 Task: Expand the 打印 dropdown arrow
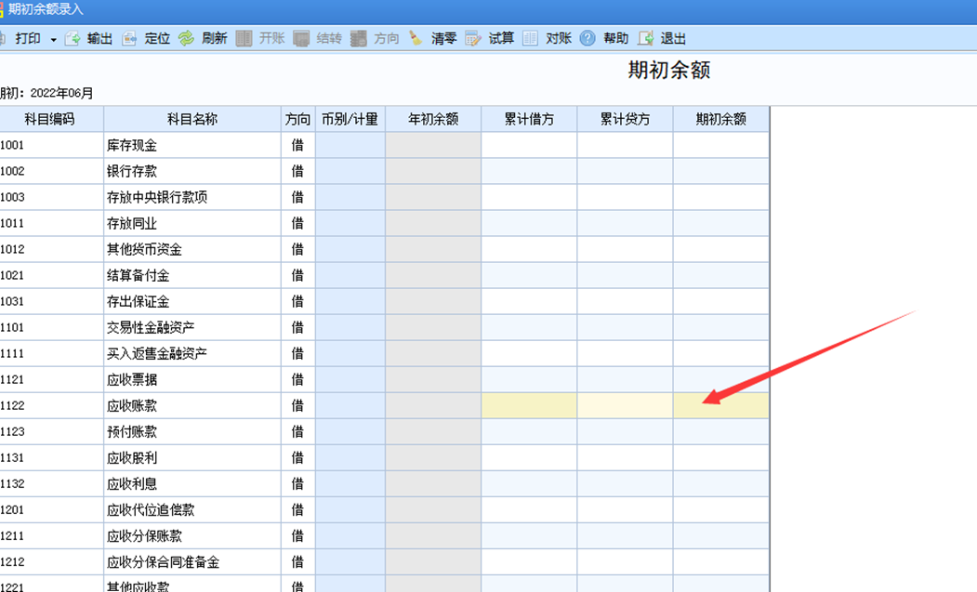[x=54, y=40]
